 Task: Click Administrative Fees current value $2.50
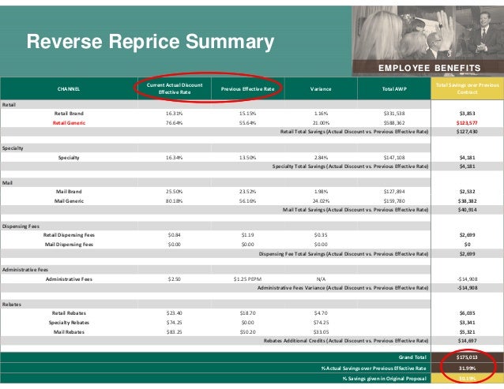175,279
